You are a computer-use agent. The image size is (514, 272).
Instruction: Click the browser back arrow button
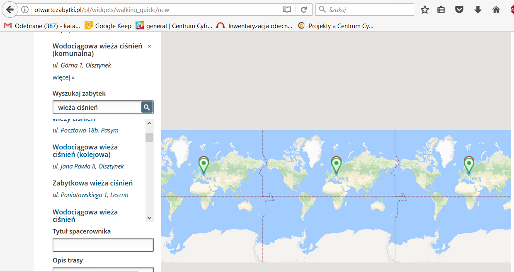tap(10, 10)
